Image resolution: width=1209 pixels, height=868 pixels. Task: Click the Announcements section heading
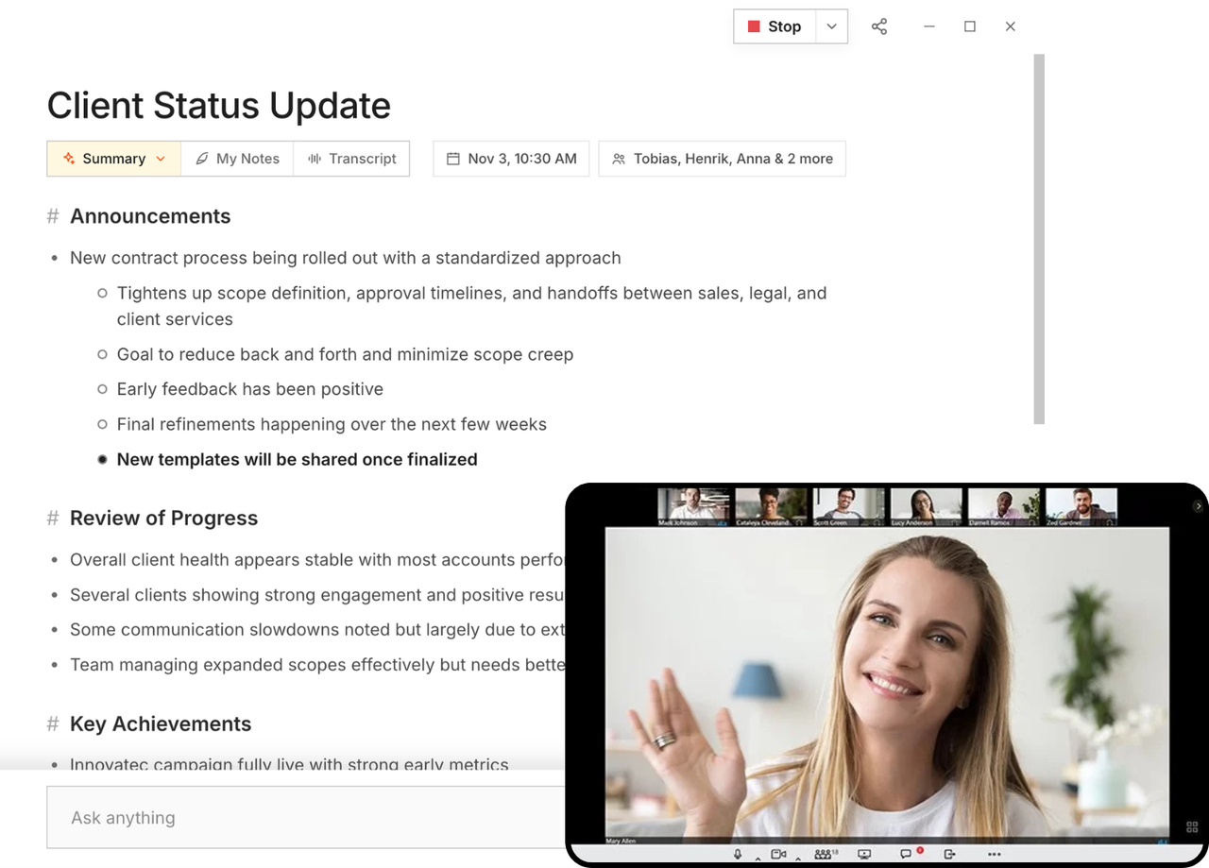(150, 216)
